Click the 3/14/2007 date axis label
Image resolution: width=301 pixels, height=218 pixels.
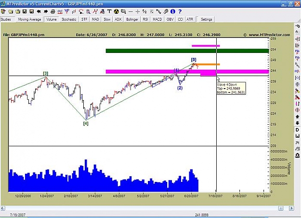pyautogui.click(x=95, y=196)
